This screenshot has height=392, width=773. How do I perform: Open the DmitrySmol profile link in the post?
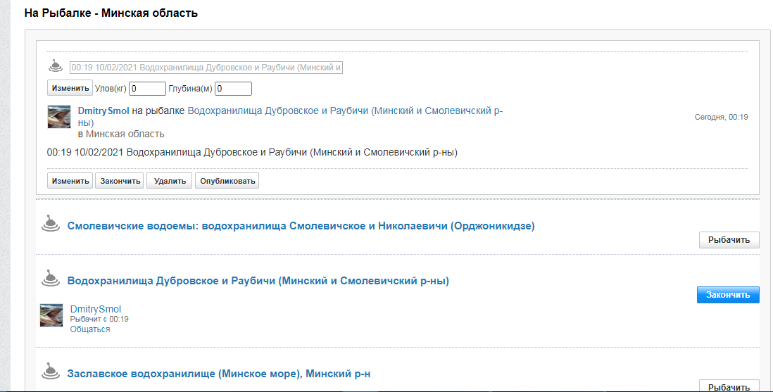coord(103,111)
